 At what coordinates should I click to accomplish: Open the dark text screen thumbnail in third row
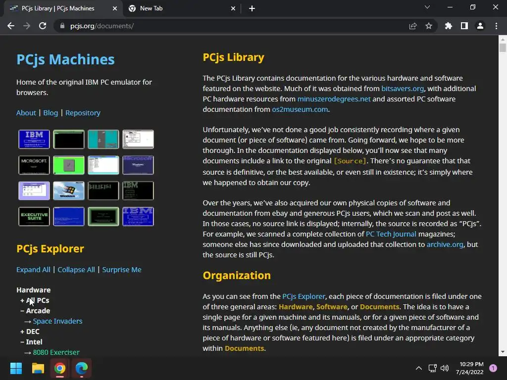pyautogui.click(x=103, y=190)
